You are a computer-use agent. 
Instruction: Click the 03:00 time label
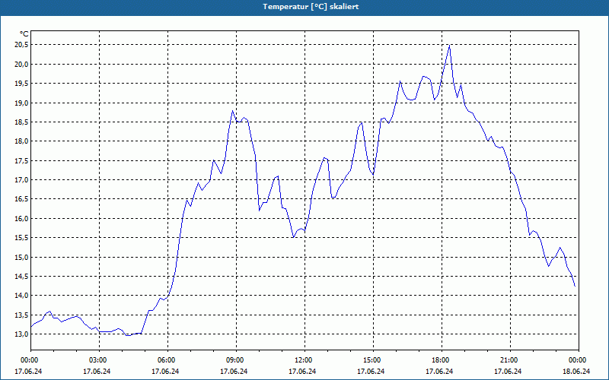coord(97,360)
